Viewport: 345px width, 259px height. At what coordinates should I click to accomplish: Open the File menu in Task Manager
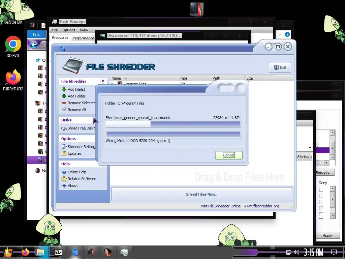pyautogui.click(x=55, y=30)
